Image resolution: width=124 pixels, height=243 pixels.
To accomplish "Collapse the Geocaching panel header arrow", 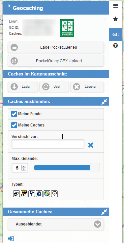I will click(10, 6).
